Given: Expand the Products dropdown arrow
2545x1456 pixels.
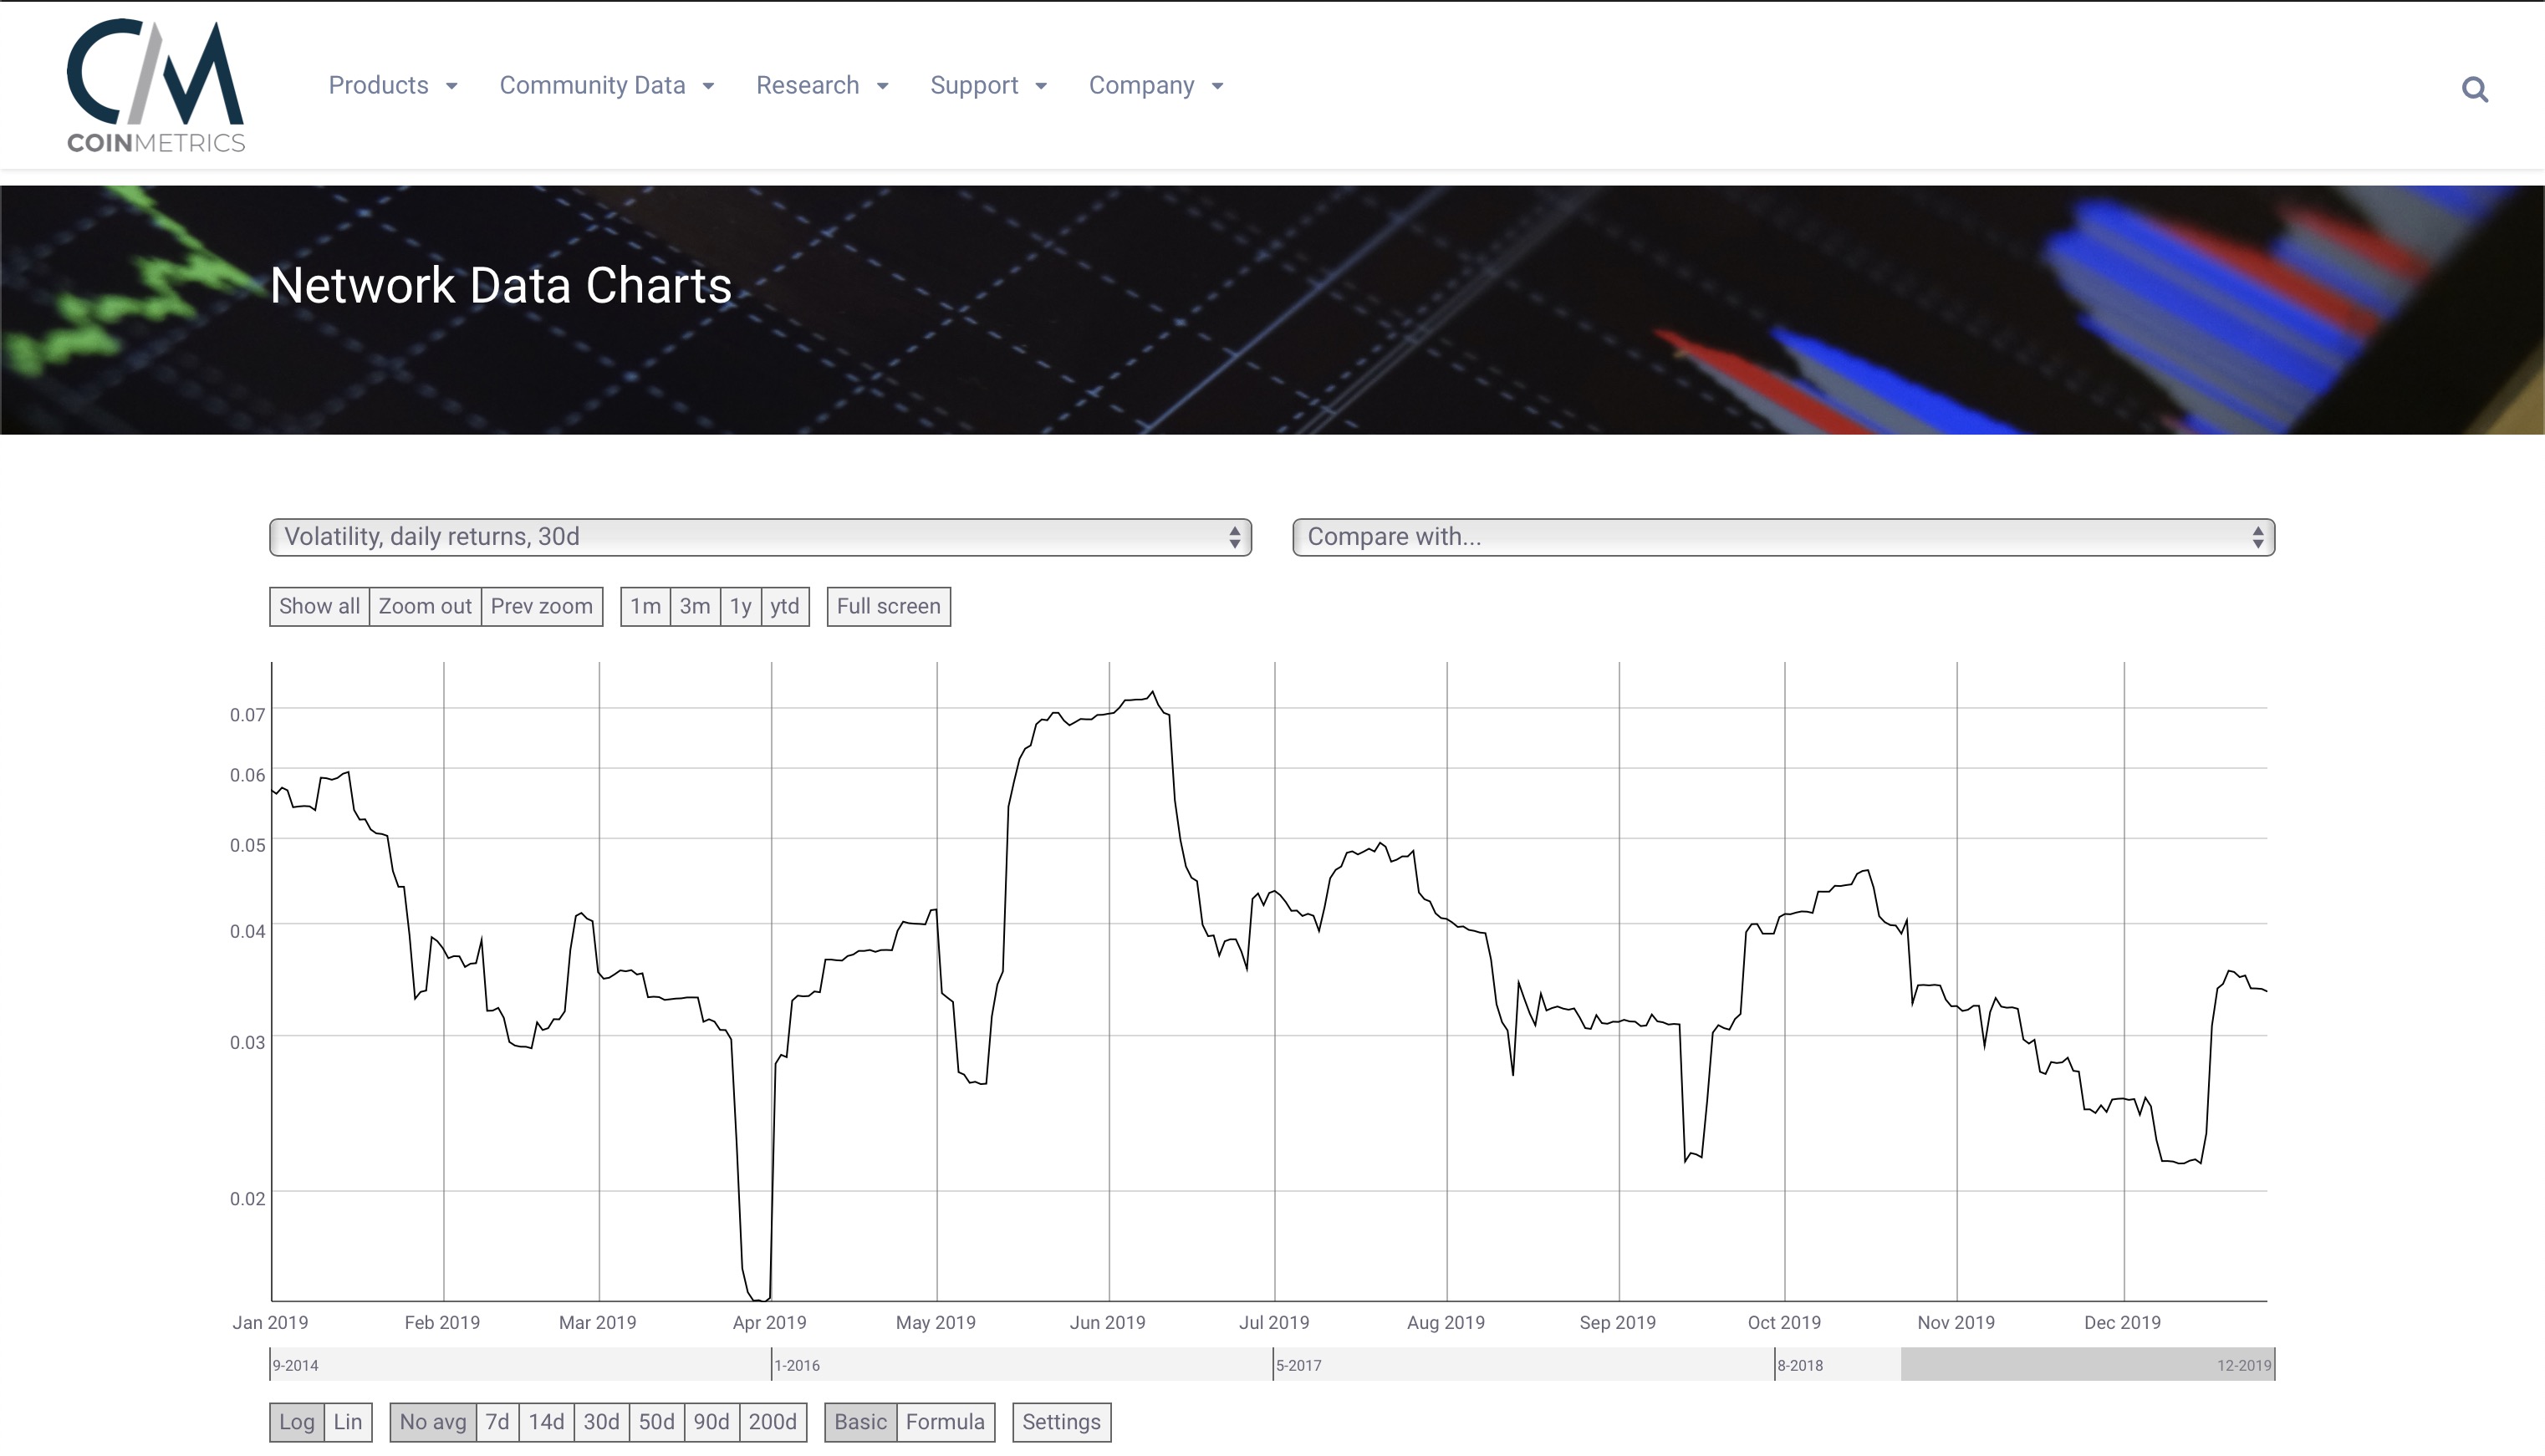Looking at the screenshot, I should point(452,87).
